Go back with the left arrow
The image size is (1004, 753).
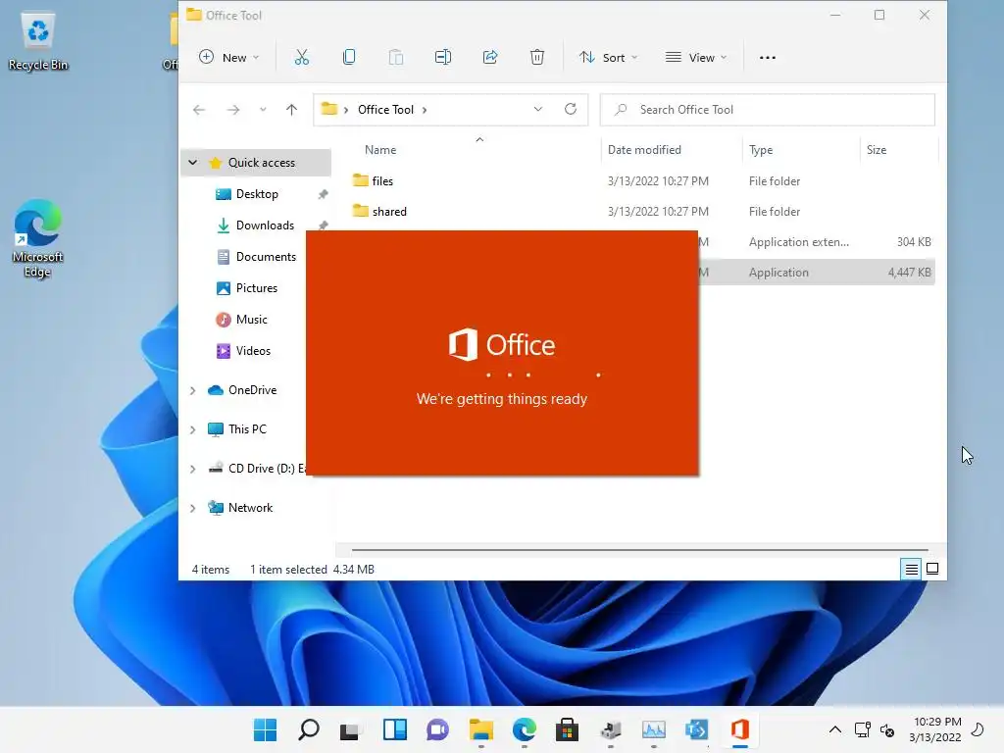[x=199, y=110]
